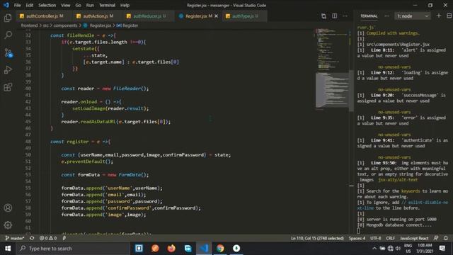Viewport: 453px width, 255px height.
Task: Open the Windows Action Center icon
Action: coord(442,249)
